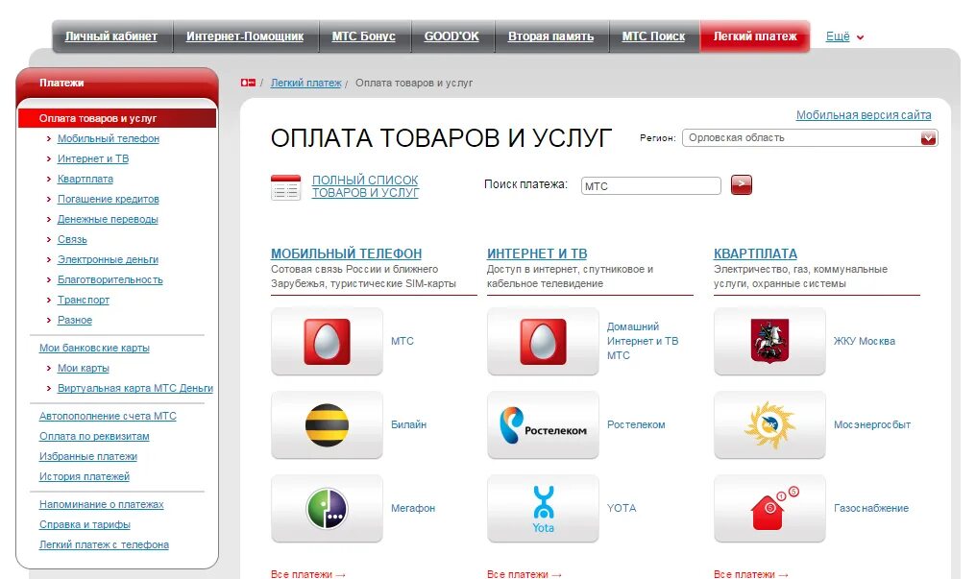Viewport: 976px width, 579px height.
Task: Click the full list calendar icon
Action: tap(285, 187)
